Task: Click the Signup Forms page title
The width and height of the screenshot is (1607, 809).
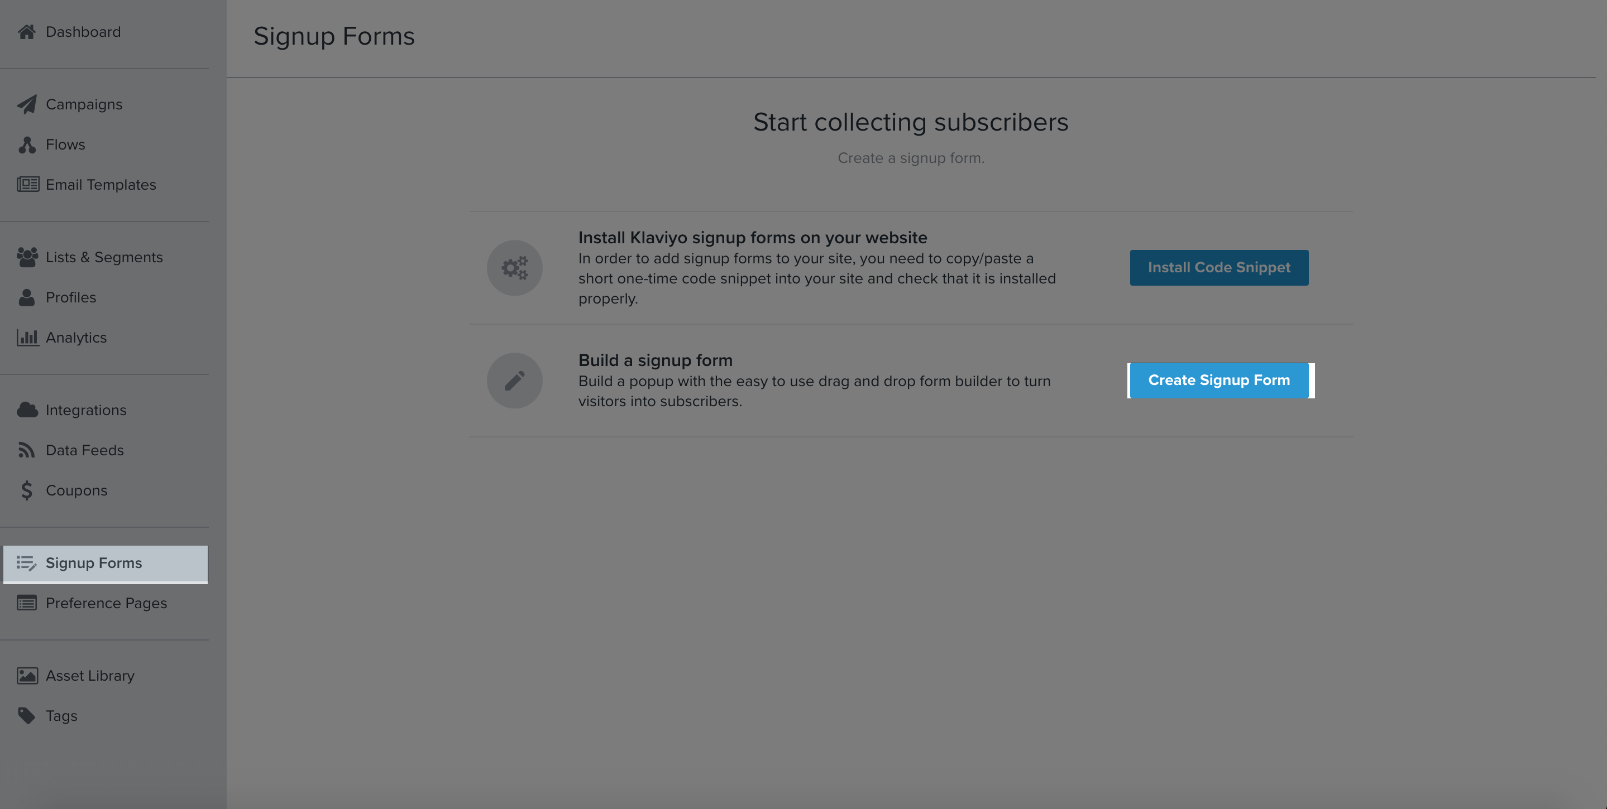Action: click(334, 36)
